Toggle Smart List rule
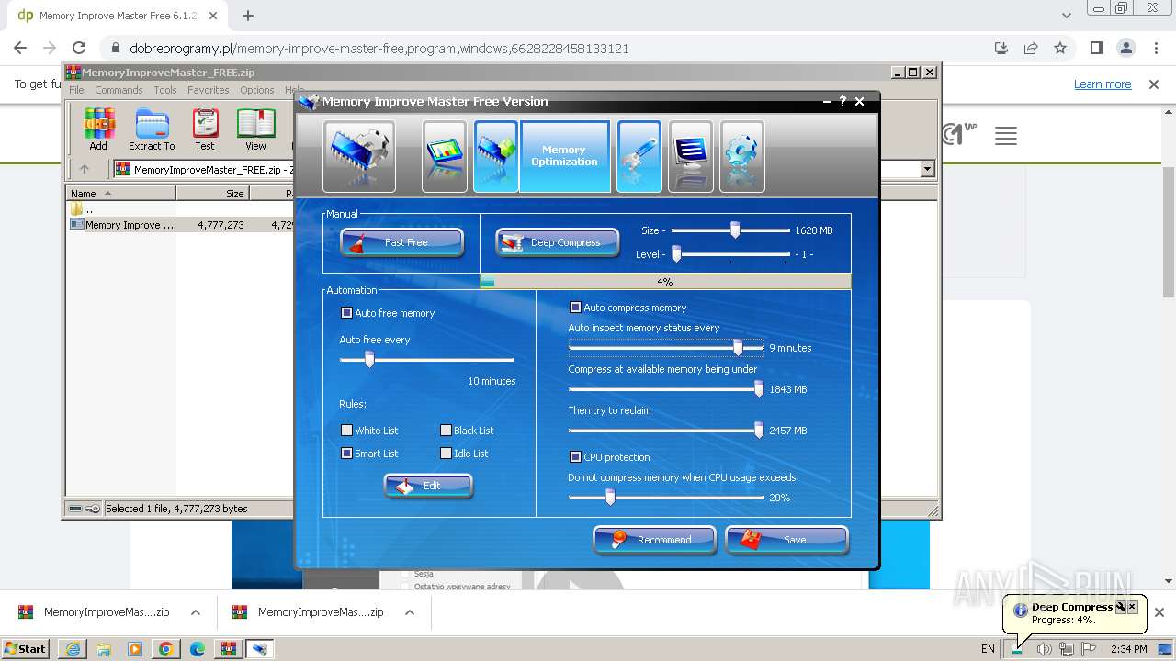This screenshot has width=1176, height=661. [346, 454]
